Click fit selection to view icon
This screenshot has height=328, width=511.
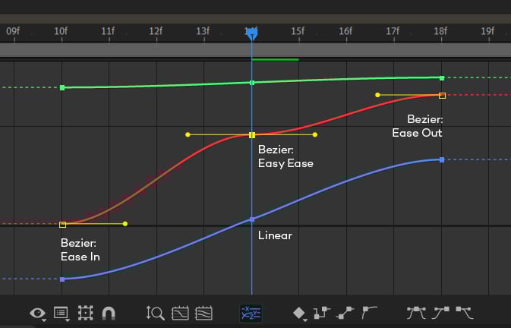(x=180, y=312)
